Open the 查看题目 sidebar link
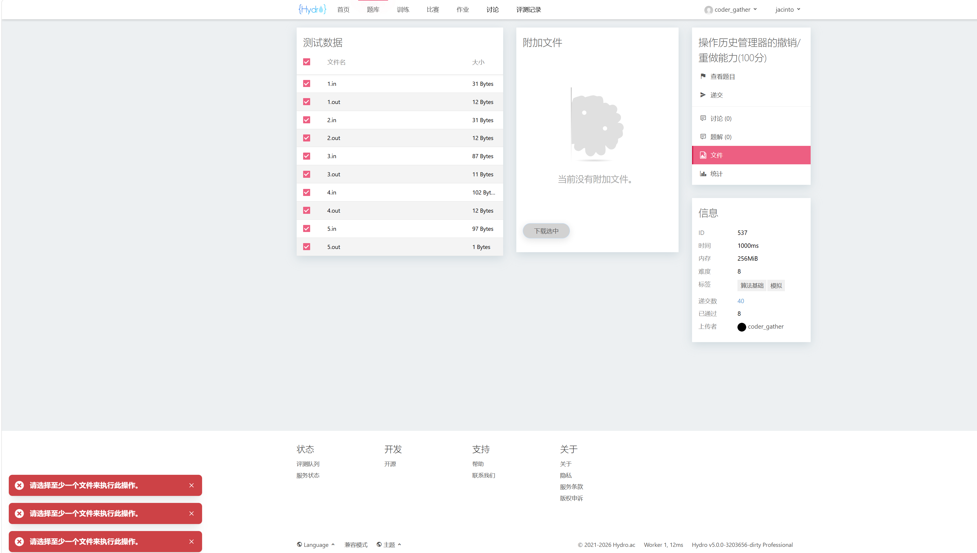The width and height of the screenshot is (977, 553). point(751,76)
